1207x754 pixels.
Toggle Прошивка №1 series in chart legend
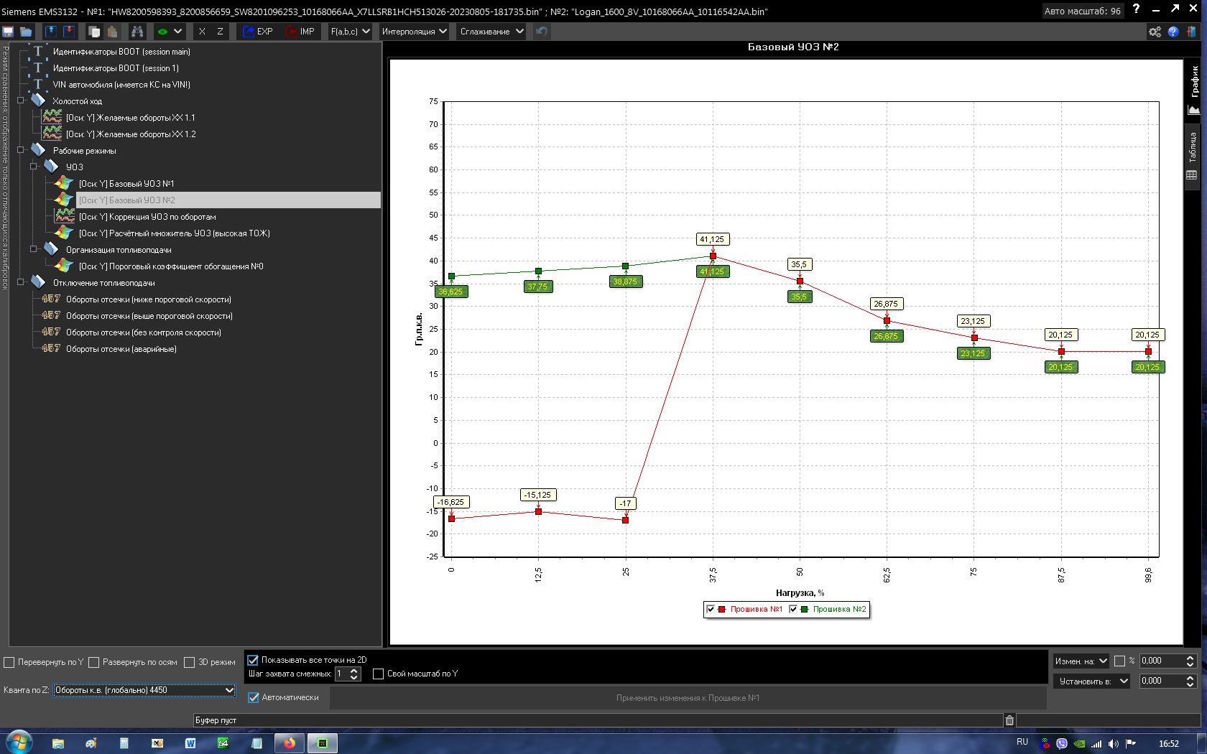(x=711, y=609)
